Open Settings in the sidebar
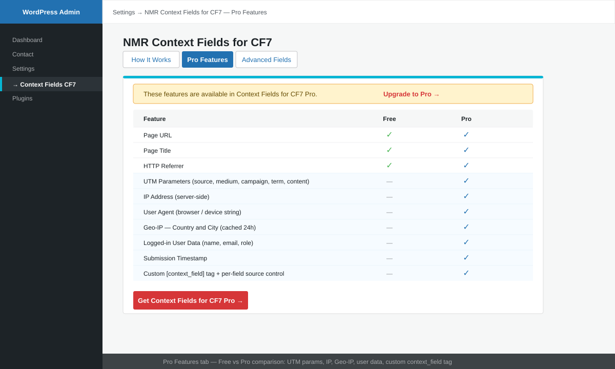The height and width of the screenshot is (369, 615). coord(24,69)
